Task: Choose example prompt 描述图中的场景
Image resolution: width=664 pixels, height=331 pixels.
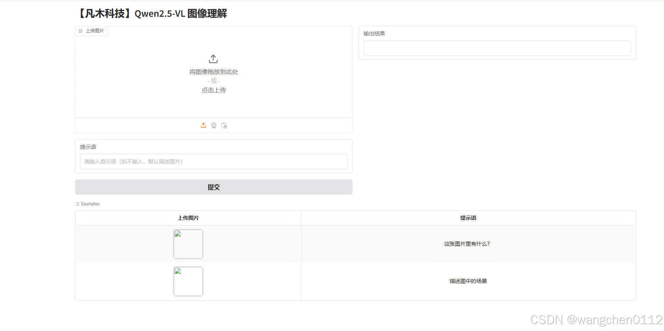Action: coord(468,281)
